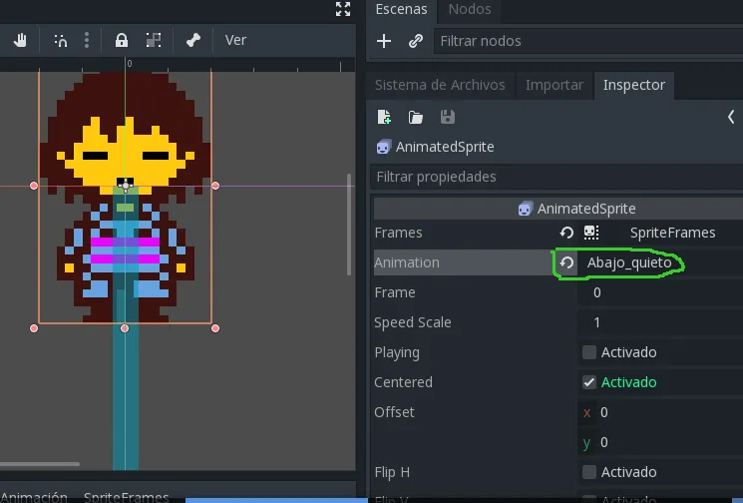
Task: Open the Animation dropdown showing Abajo_quieto
Action: [x=660, y=262]
